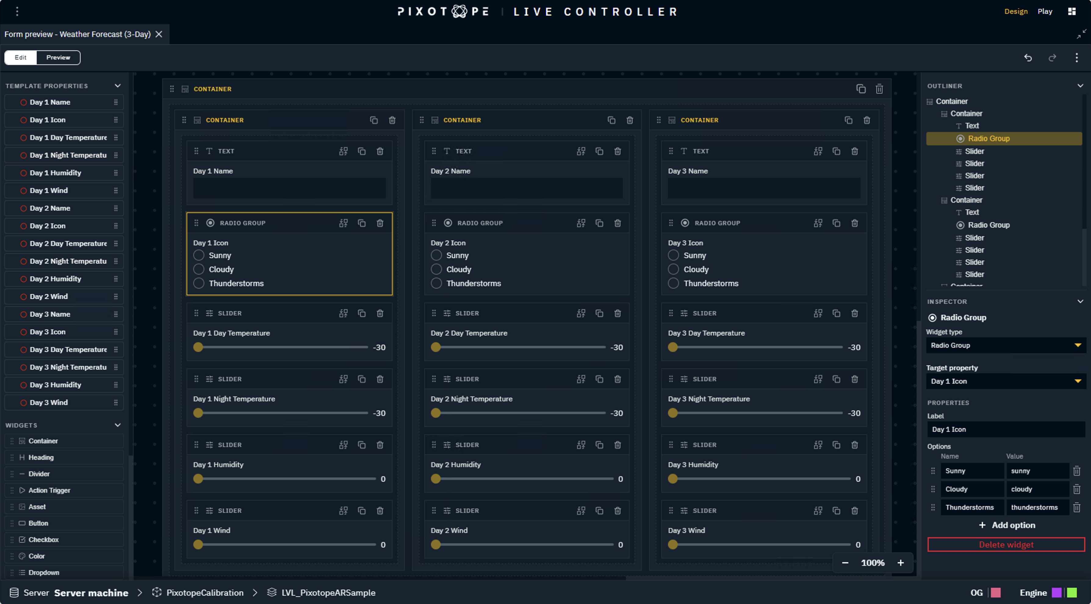Select Thunderstorms under Day 2 Icon
1091x604 pixels.
pos(436,283)
